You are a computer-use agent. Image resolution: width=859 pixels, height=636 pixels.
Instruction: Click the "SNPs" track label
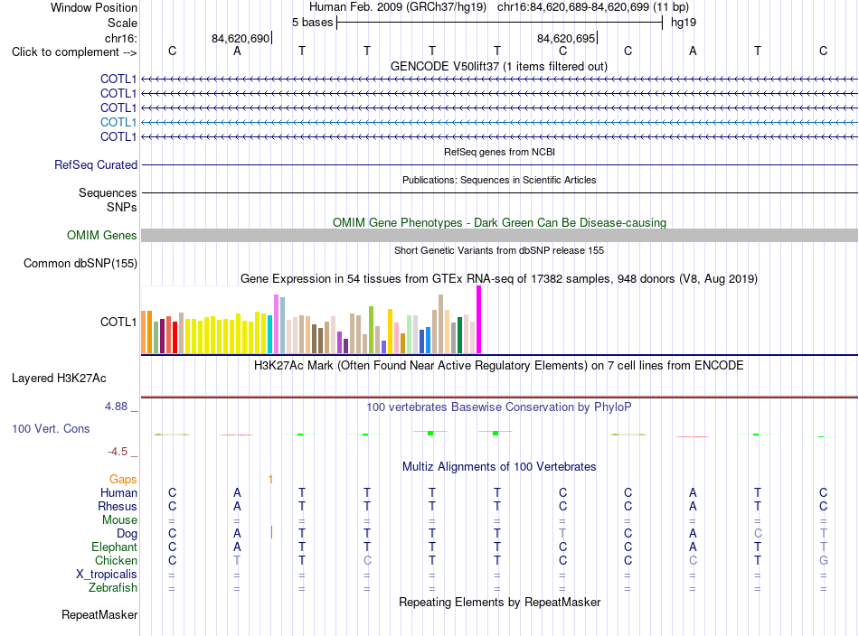pyautogui.click(x=122, y=208)
